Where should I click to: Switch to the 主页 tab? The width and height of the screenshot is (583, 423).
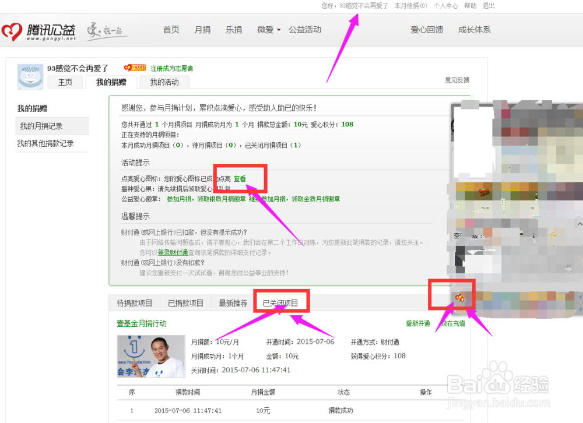click(65, 82)
